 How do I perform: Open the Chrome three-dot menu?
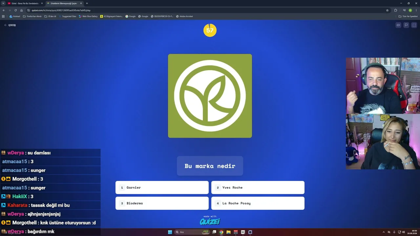[x=416, y=10]
